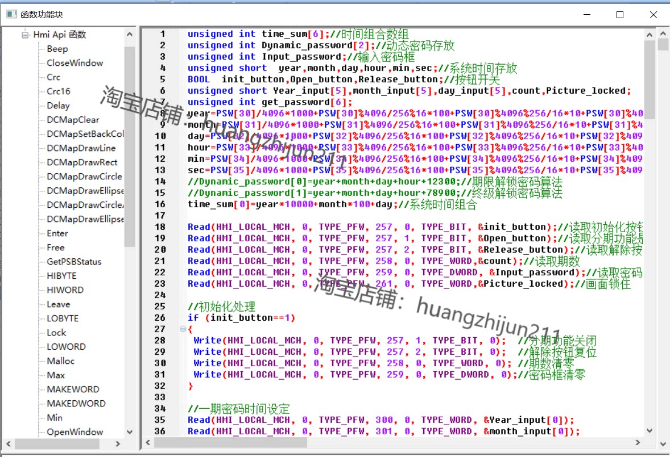
Task: Click the if (init_button==1) statement
Action: (241, 317)
